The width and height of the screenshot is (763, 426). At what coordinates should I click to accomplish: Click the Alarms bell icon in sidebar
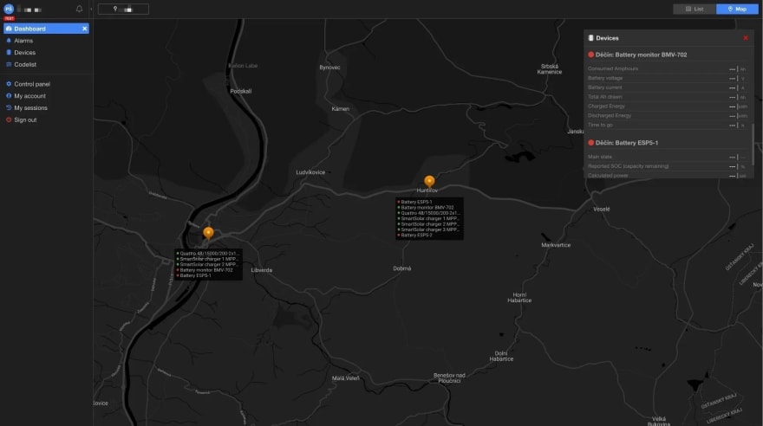point(9,41)
